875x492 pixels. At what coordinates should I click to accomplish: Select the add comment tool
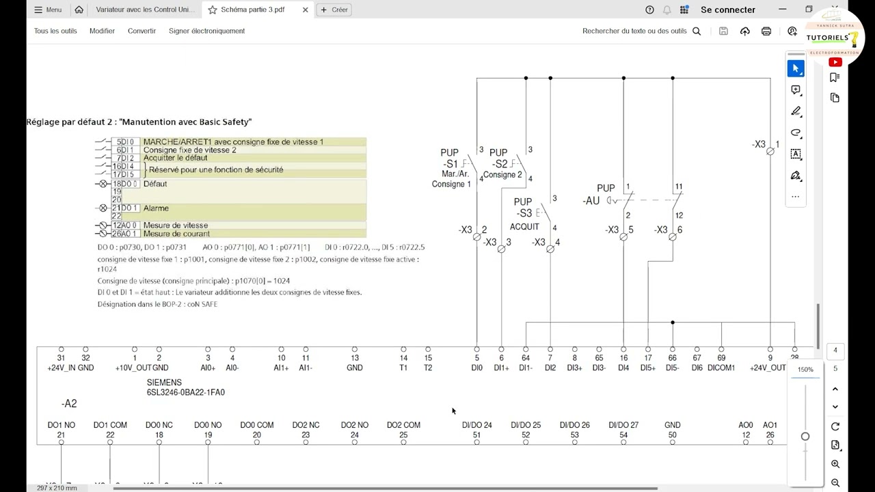(796, 90)
